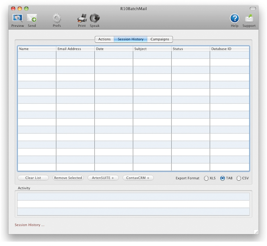
Task: Click the ContaxCRM + button
Action: 138,178
